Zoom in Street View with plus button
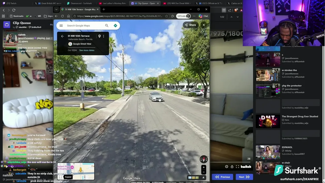Screen dimensions: 325x183 click(x=204, y=167)
